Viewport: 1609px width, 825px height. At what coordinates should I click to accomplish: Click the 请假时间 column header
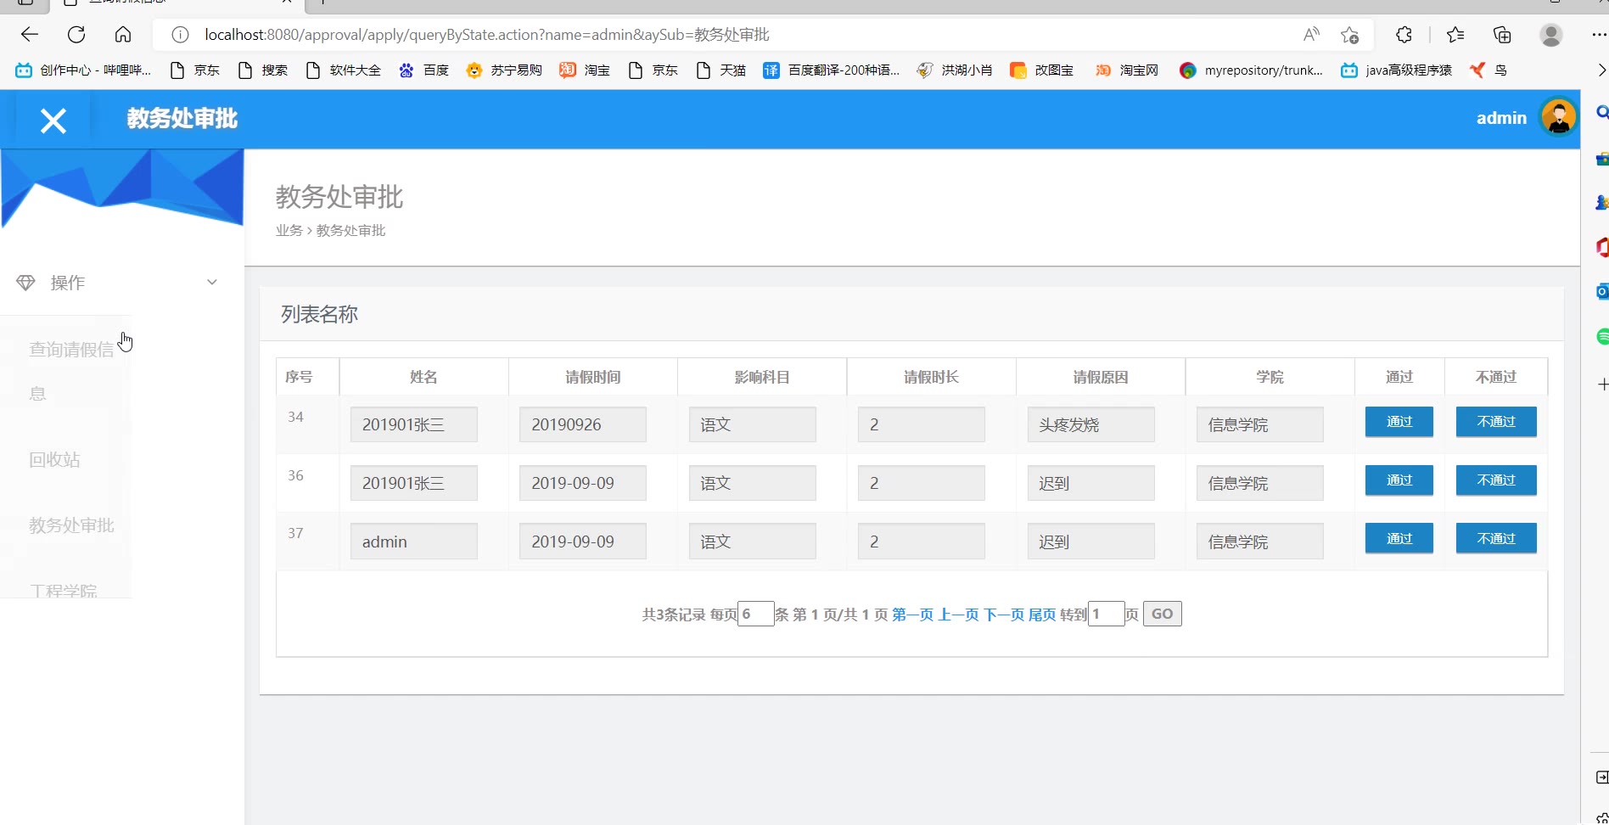point(593,377)
